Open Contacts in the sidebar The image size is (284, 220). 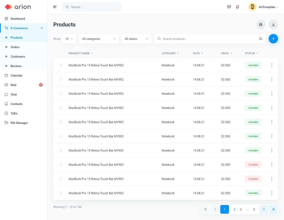click(24, 104)
